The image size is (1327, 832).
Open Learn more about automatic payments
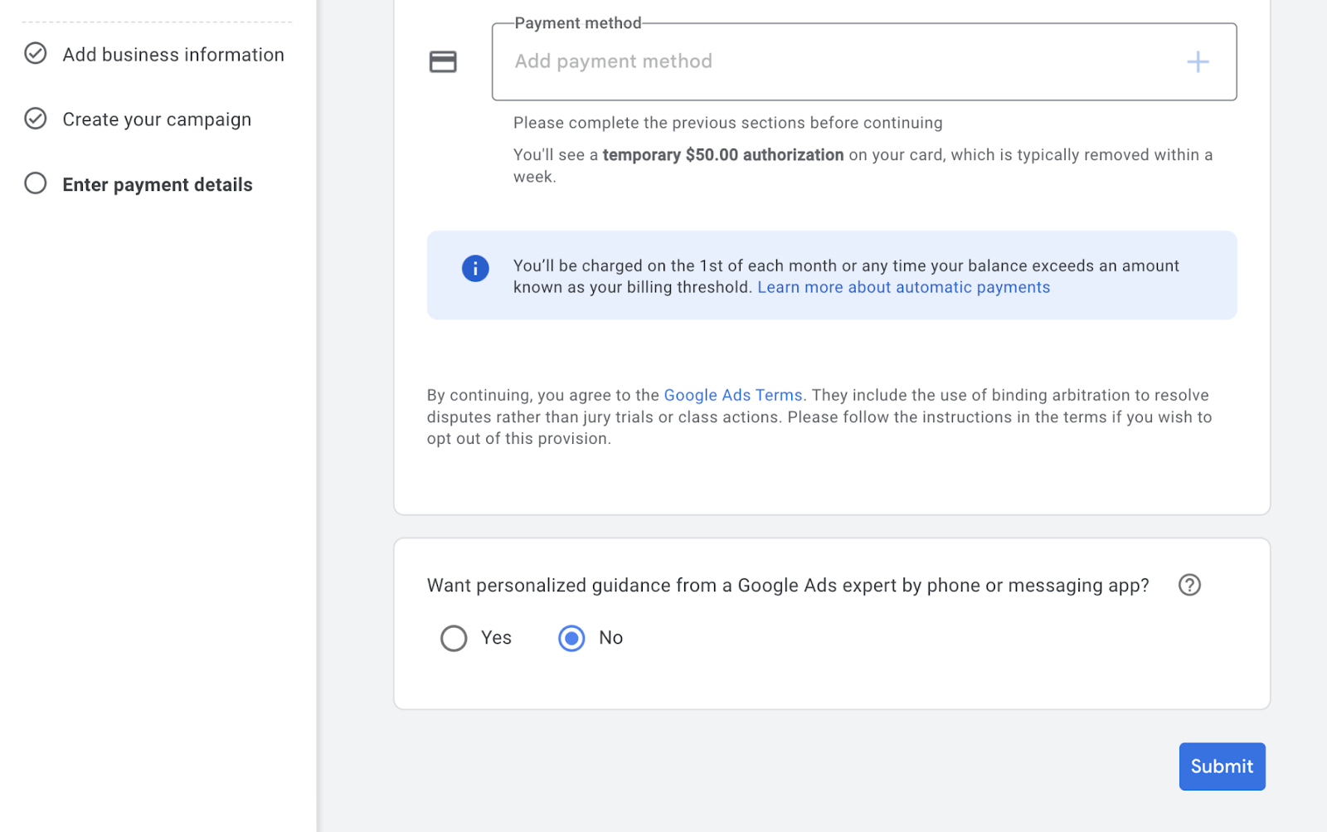click(x=903, y=287)
